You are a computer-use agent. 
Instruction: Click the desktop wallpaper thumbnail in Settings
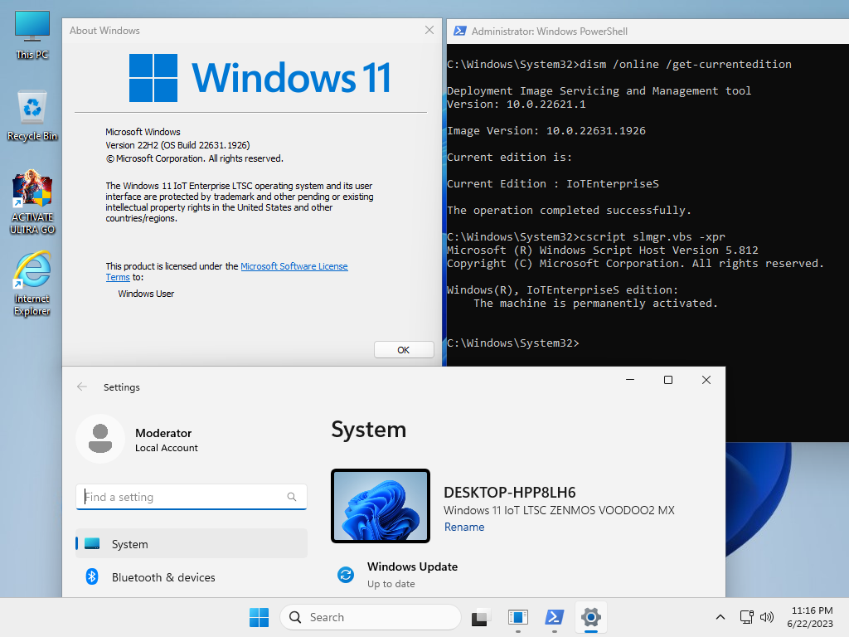[380, 506]
